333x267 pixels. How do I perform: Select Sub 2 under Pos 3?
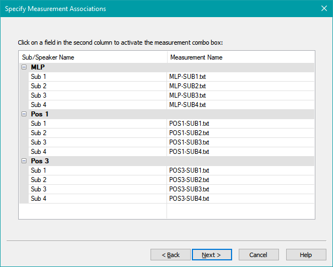(98, 180)
